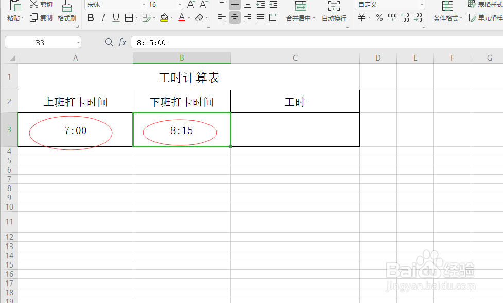Viewport: 503px width, 303px height.
Task: Apply percent style format
Action: point(379,17)
